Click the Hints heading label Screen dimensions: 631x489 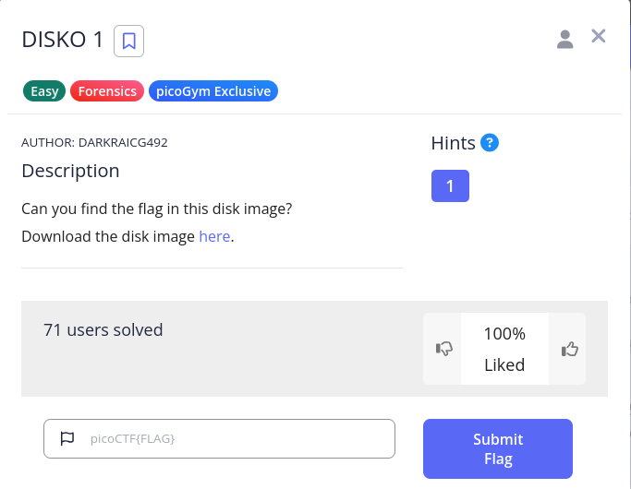tap(453, 143)
